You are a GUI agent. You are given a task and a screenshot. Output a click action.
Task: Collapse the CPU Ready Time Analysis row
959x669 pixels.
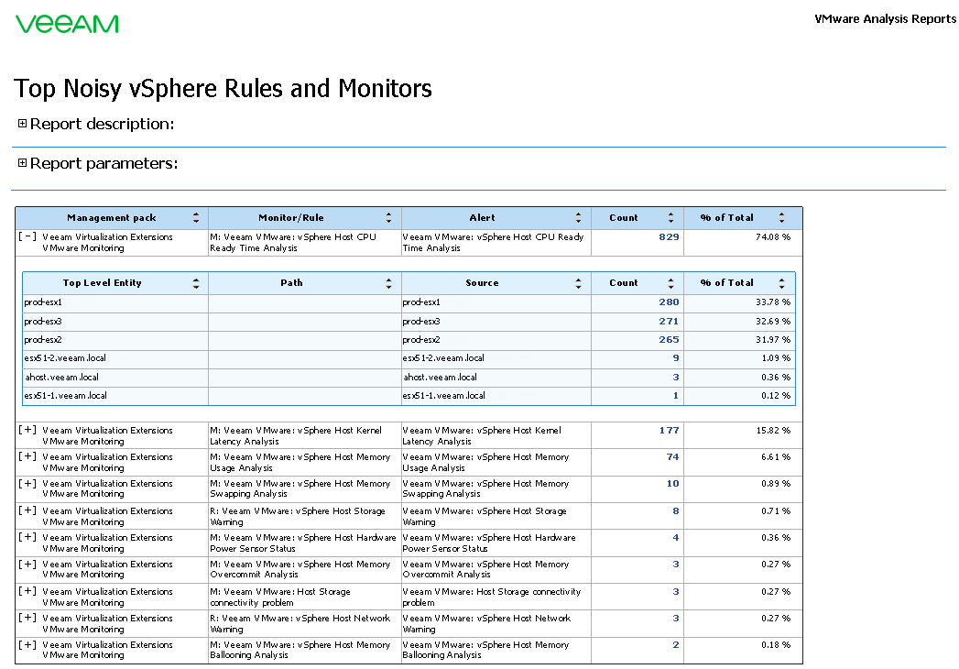27,236
